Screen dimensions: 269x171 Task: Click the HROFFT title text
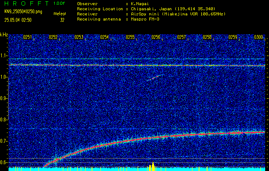(27, 3)
